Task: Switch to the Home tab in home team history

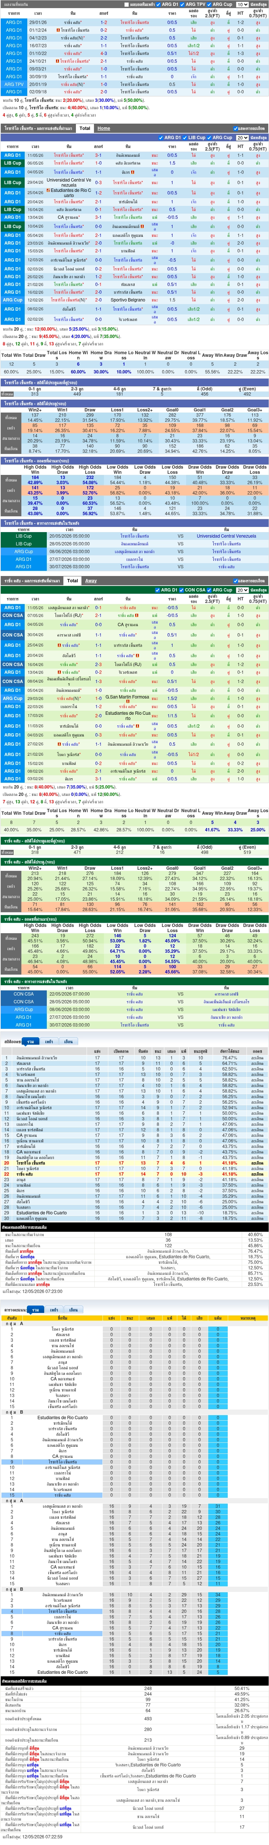Action: point(104,129)
